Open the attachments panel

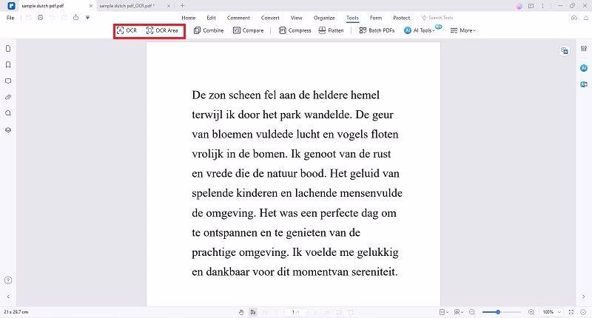coord(8,98)
